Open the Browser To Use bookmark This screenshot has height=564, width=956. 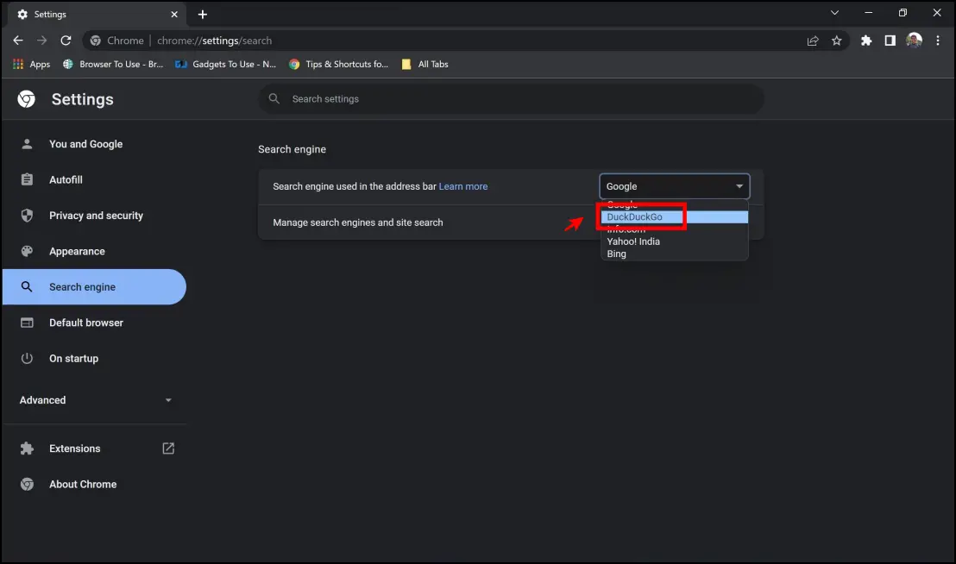point(113,64)
